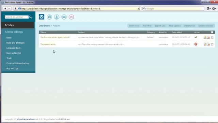Edit The newest article row

205,44
